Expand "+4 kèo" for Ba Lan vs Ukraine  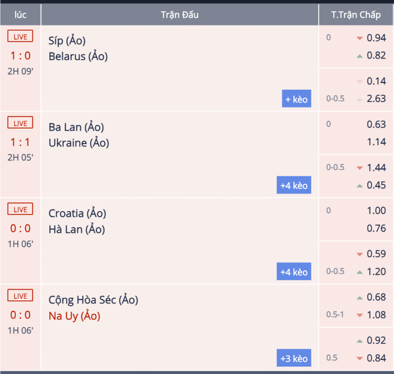pos(294,186)
